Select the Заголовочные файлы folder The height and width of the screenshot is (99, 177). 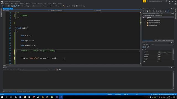154,22
